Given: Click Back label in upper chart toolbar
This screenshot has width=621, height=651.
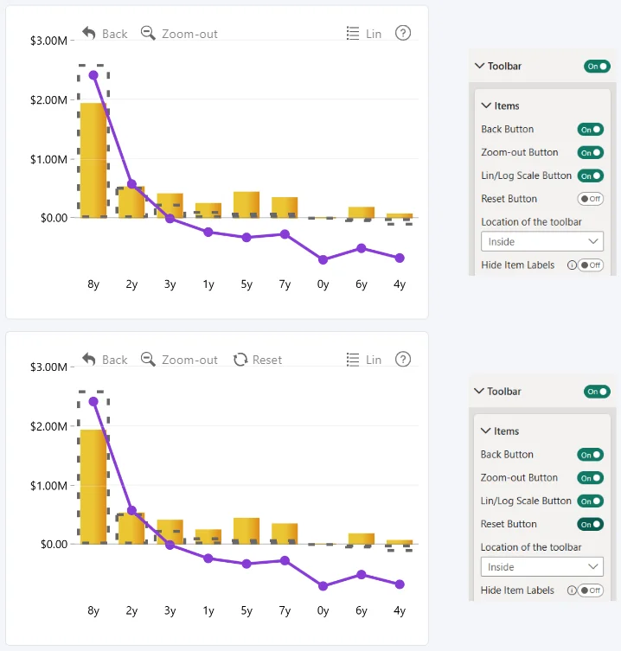Looking at the screenshot, I should [x=115, y=34].
